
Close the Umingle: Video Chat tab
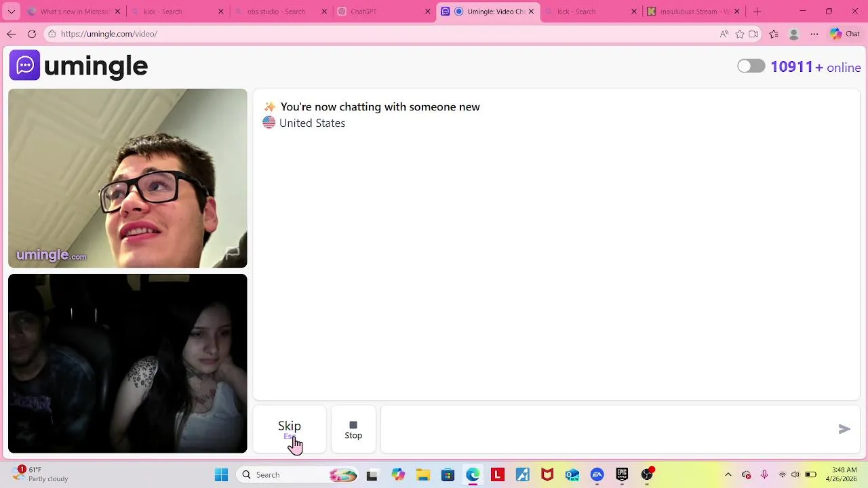point(531,12)
